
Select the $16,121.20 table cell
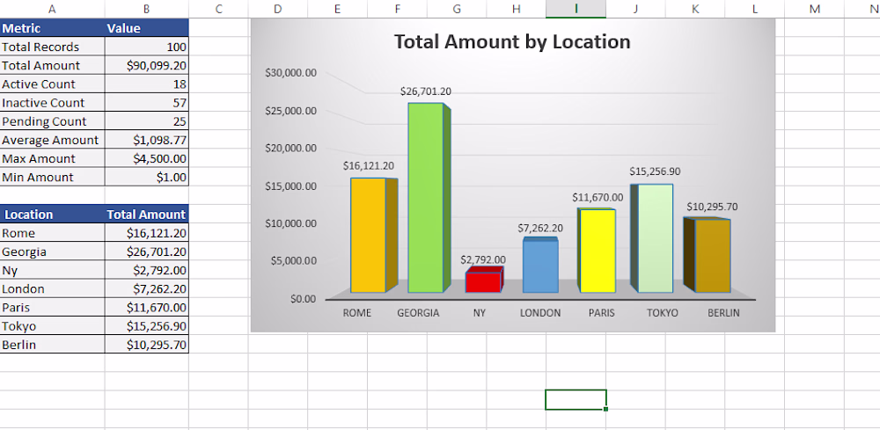146,233
